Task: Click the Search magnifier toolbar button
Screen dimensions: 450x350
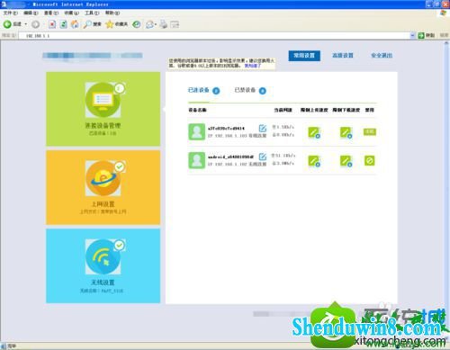Action: [x=92, y=24]
